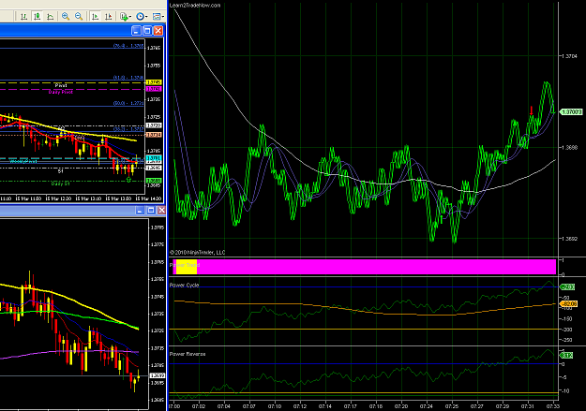Minimize the lower MetaTrader chart window
Screen dimensions: 586x411
140,211
